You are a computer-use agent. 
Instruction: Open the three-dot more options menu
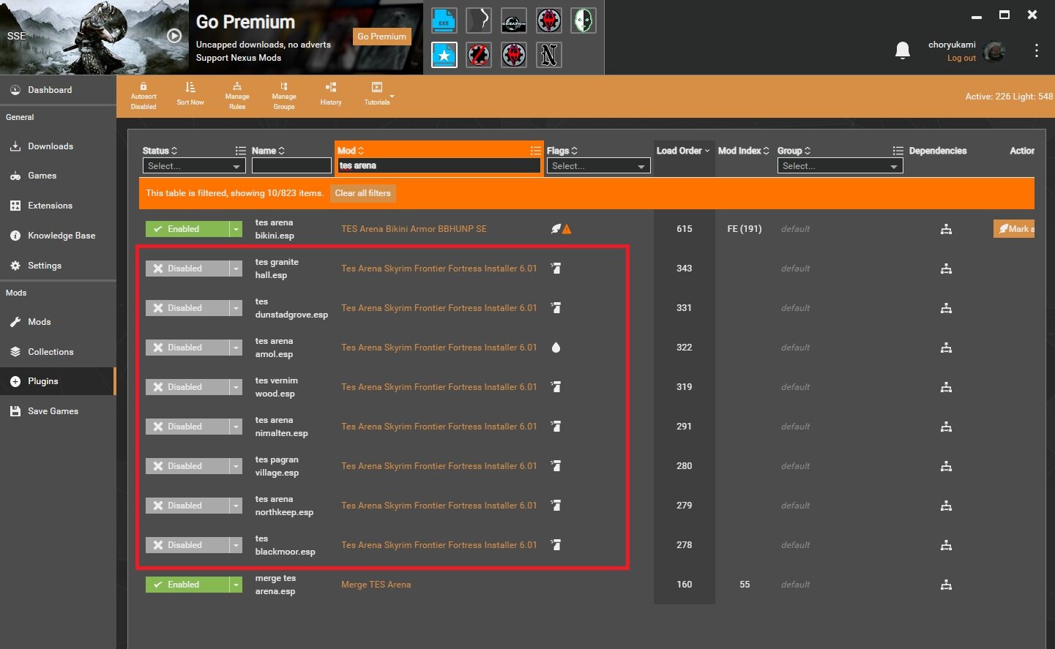(1036, 50)
